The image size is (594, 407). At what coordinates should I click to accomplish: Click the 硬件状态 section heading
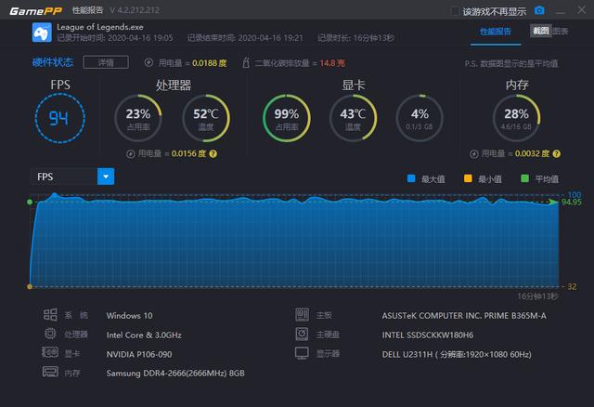[x=53, y=62]
